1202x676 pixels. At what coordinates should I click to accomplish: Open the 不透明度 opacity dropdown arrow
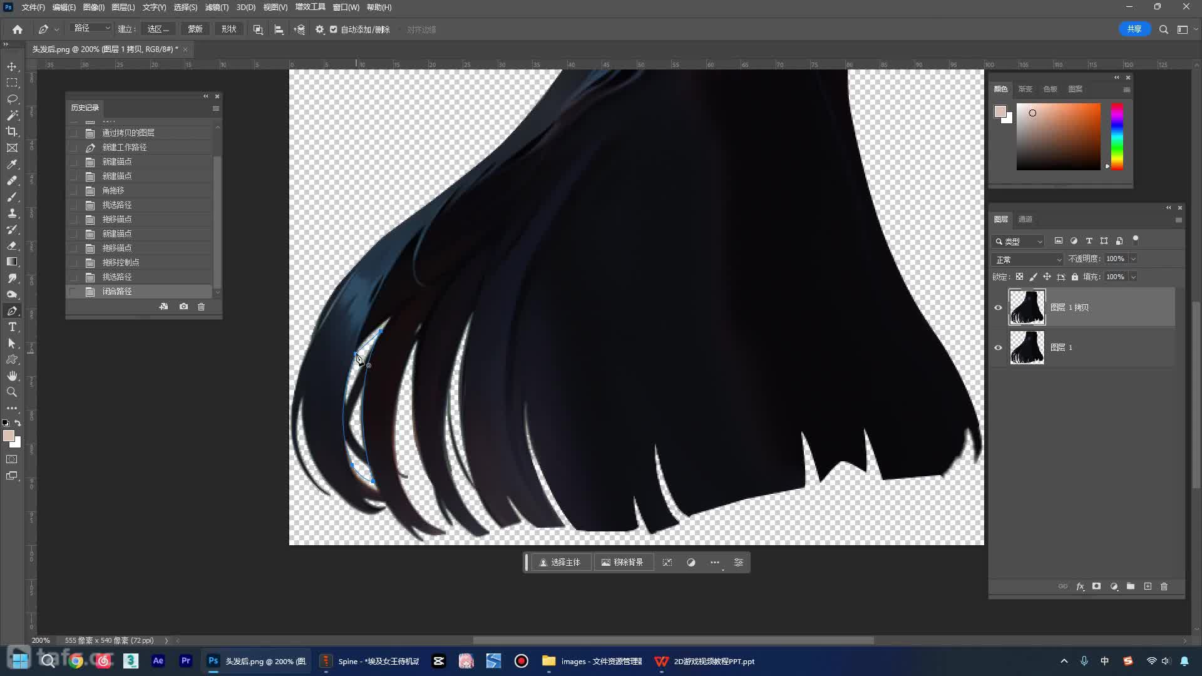point(1133,259)
